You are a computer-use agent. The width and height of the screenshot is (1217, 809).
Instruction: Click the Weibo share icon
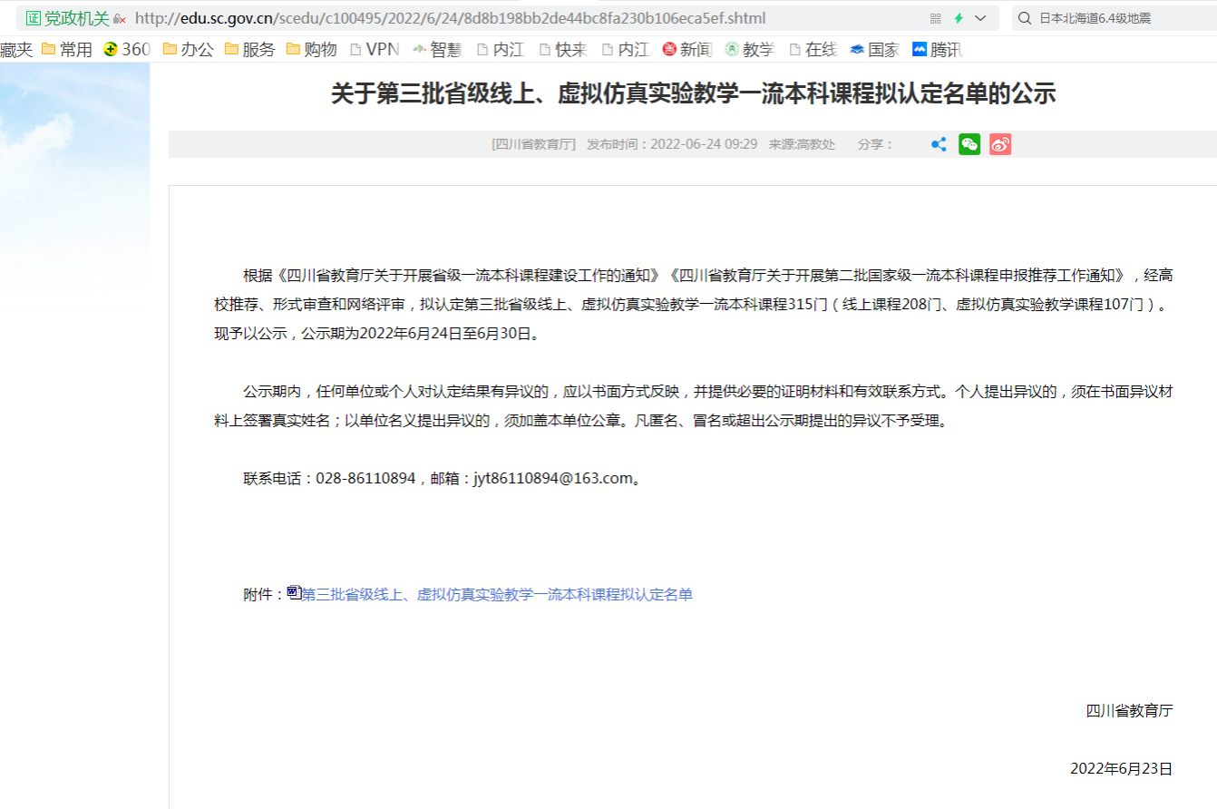pyautogui.click(x=999, y=144)
